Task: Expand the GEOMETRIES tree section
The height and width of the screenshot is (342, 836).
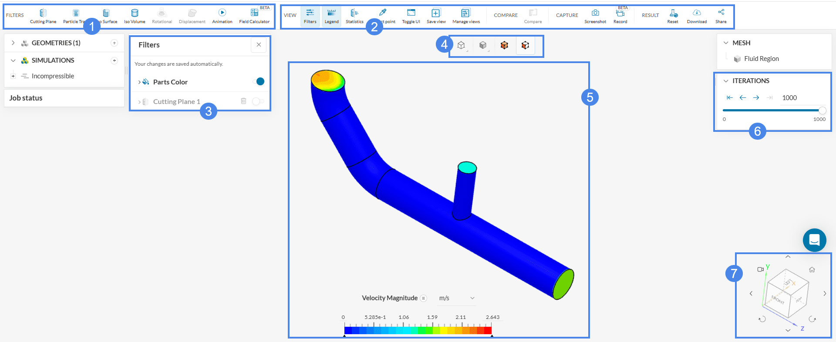Action: click(x=13, y=43)
